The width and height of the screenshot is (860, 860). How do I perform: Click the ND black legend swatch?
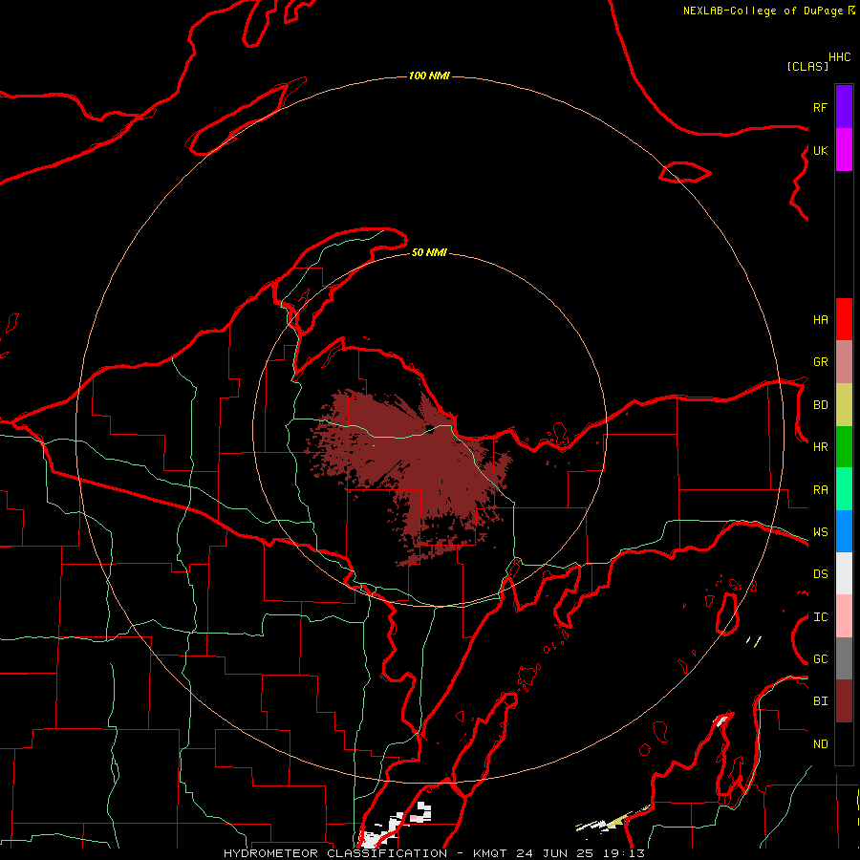(x=844, y=743)
